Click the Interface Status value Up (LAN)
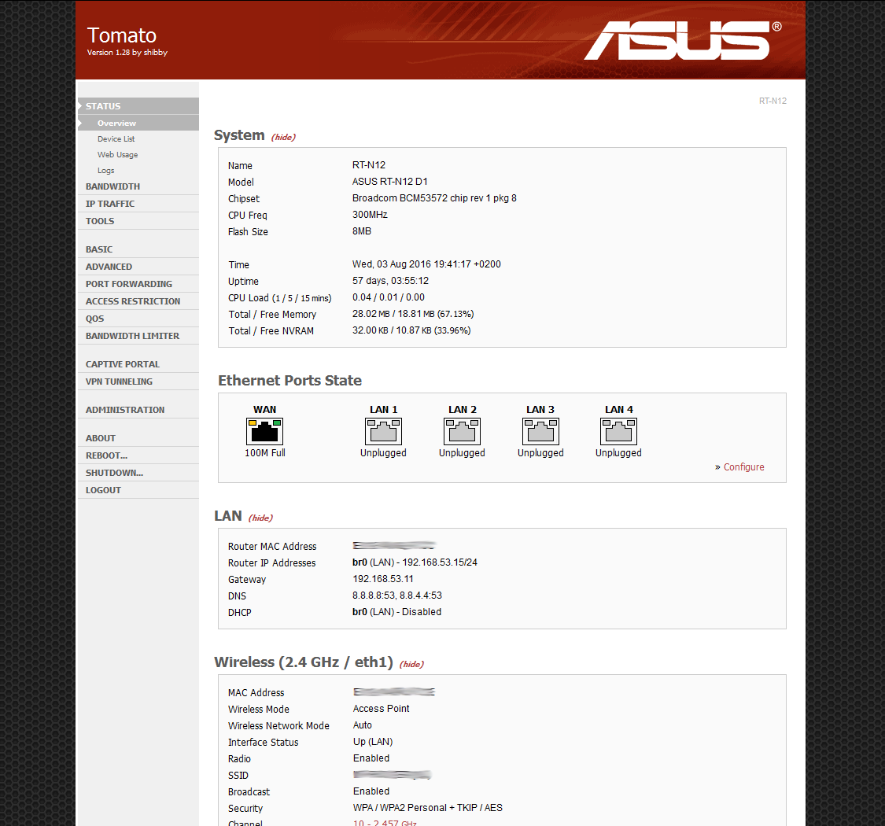The image size is (885, 826). [x=373, y=742]
